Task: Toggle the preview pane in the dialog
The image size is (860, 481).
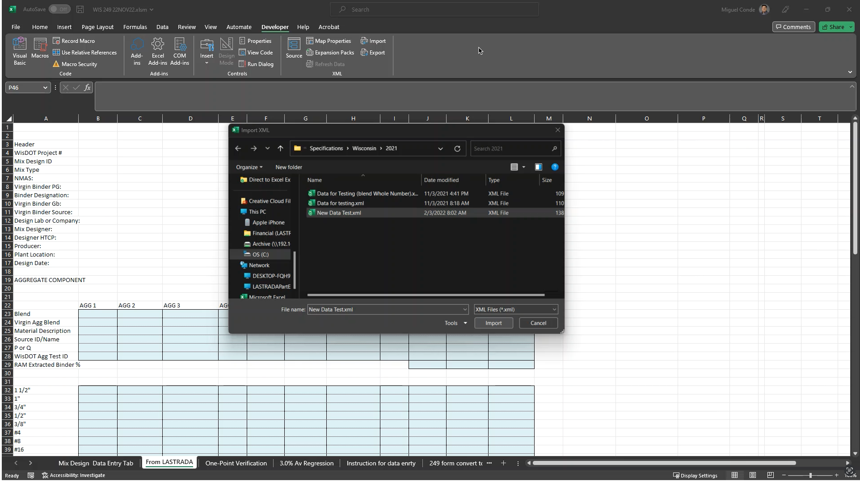Action: (538, 167)
